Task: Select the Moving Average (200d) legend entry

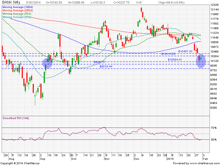Action: [x=18, y=10]
